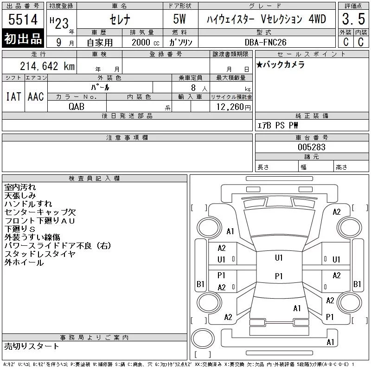371x371 pixels.
Task: Click the lot number 5514
Action: coord(23,19)
